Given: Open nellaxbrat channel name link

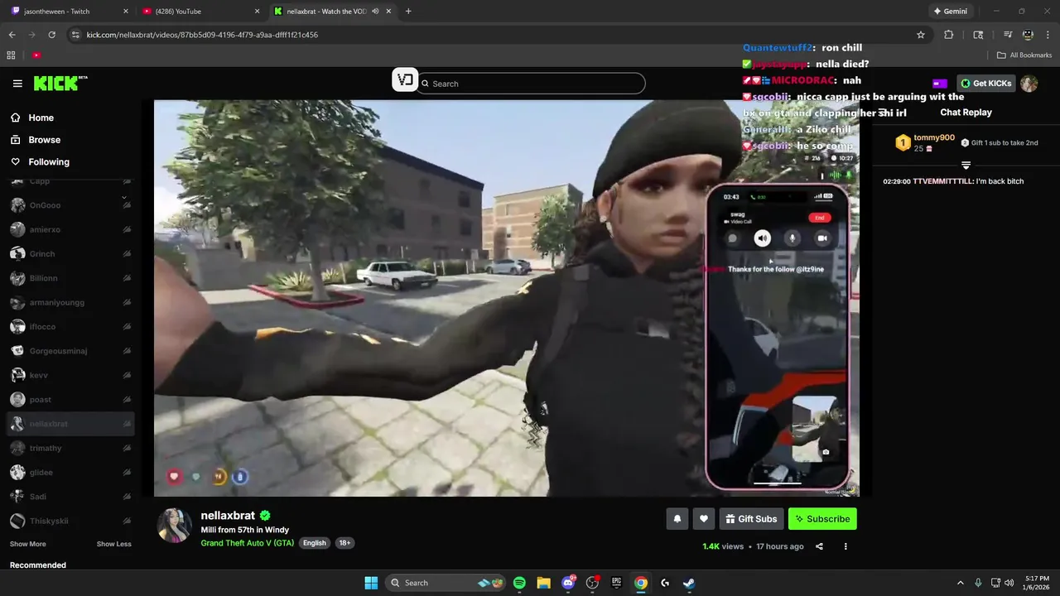Looking at the screenshot, I should [228, 516].
